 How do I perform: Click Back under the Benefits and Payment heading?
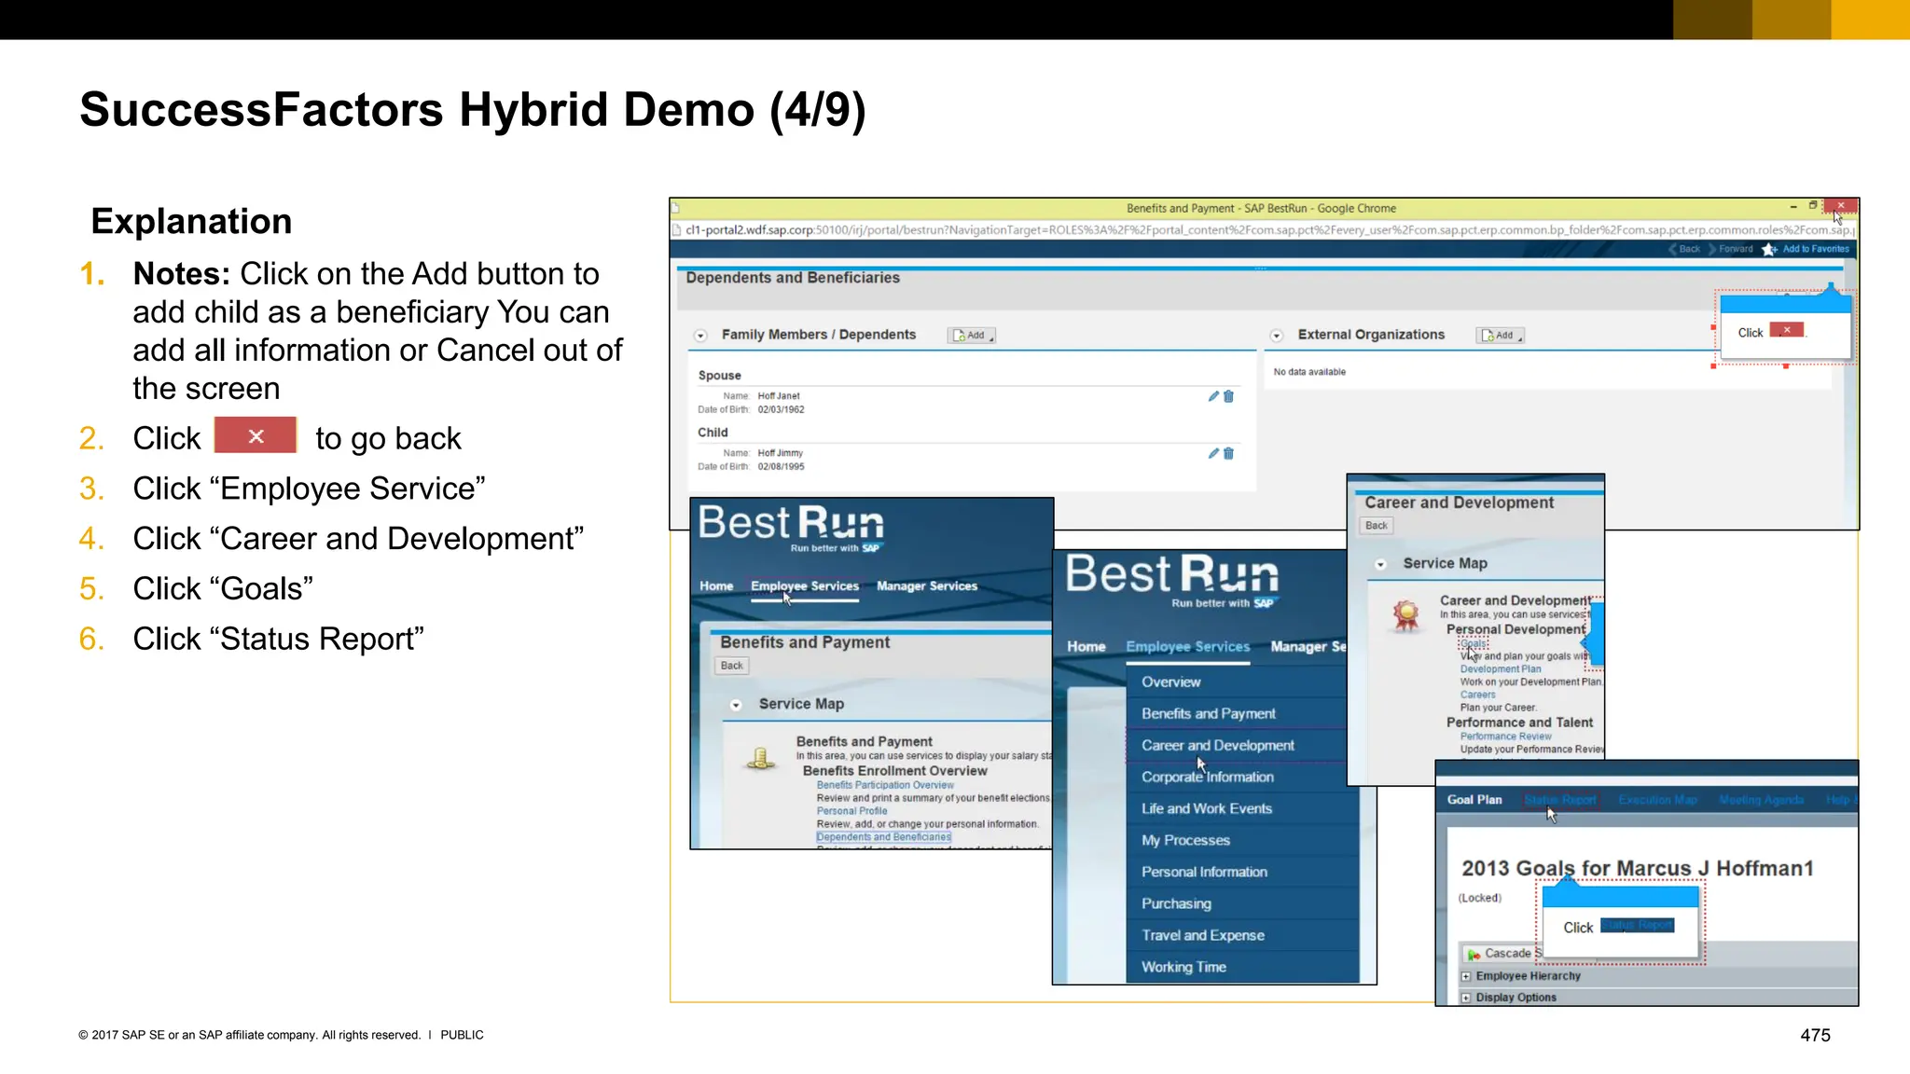732,666
